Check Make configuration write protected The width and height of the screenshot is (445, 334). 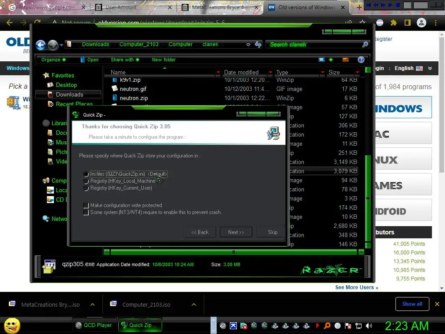86,205
